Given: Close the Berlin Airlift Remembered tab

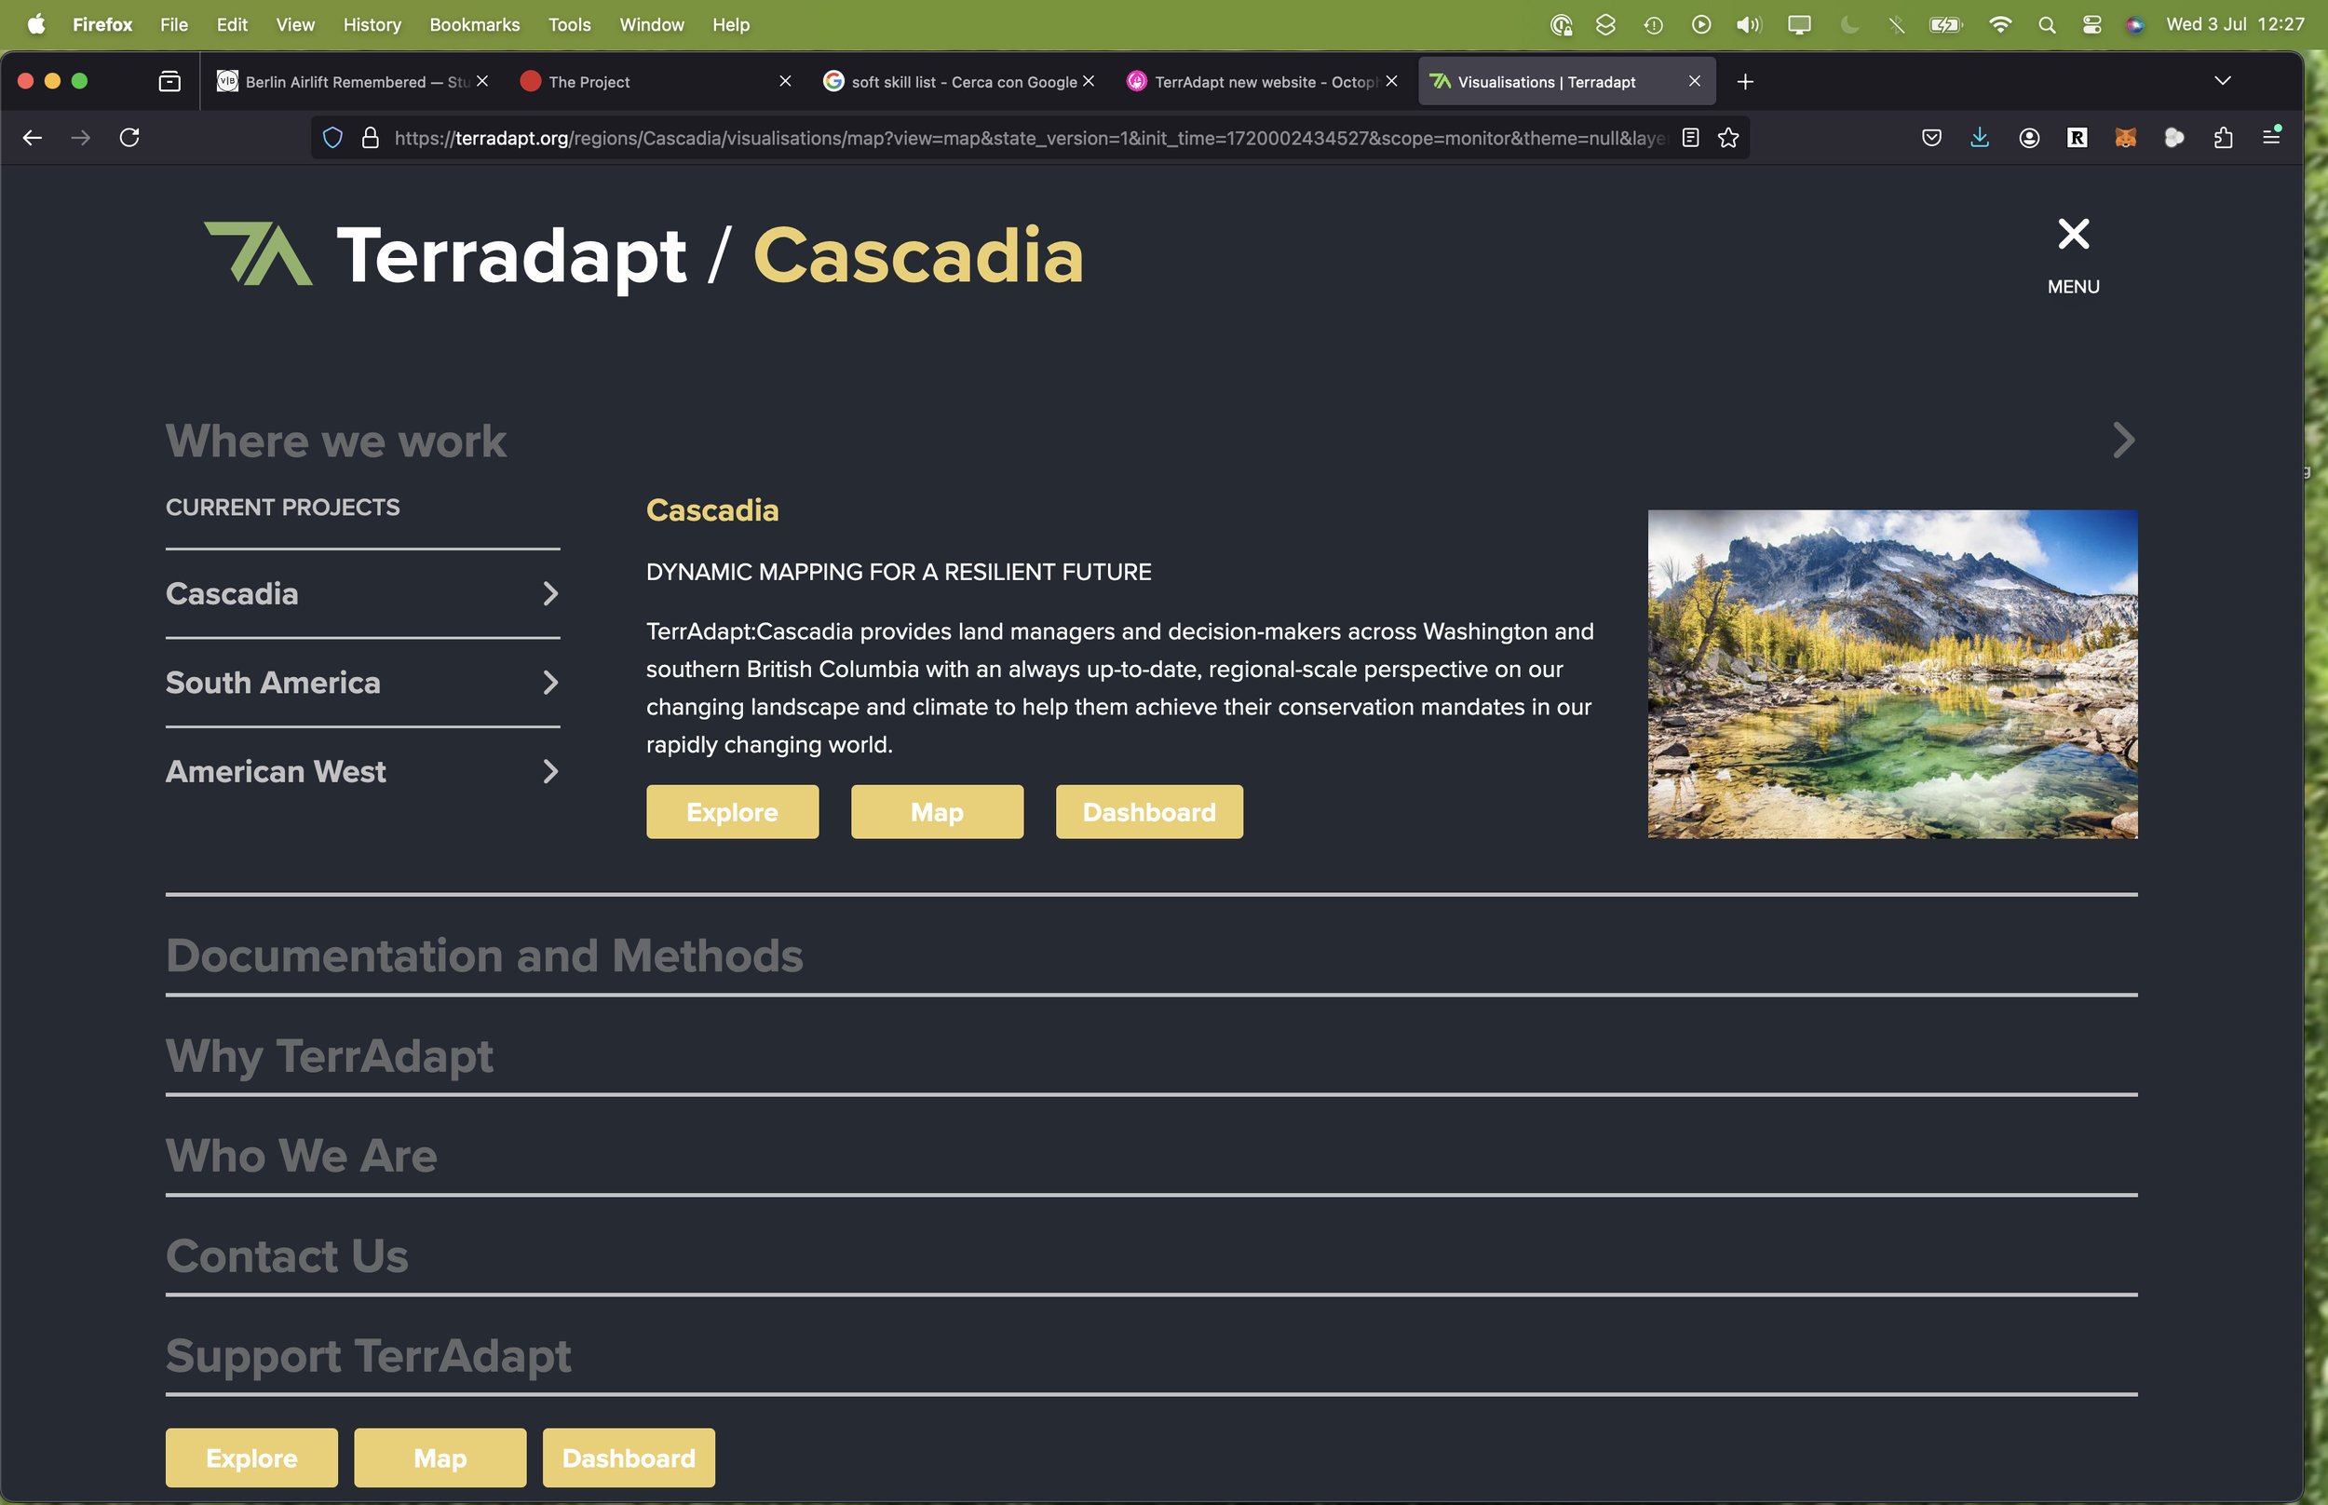Looking at the screenshot, I should point(481,81).
